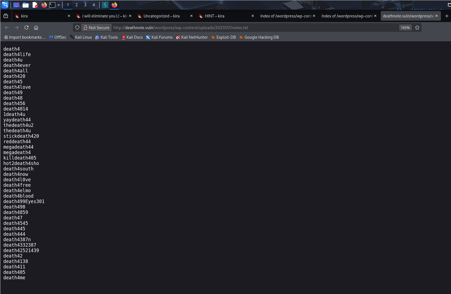451x294 pixels.
Task: Click the "death4elmo" line
Action: [x=17, y=191]
